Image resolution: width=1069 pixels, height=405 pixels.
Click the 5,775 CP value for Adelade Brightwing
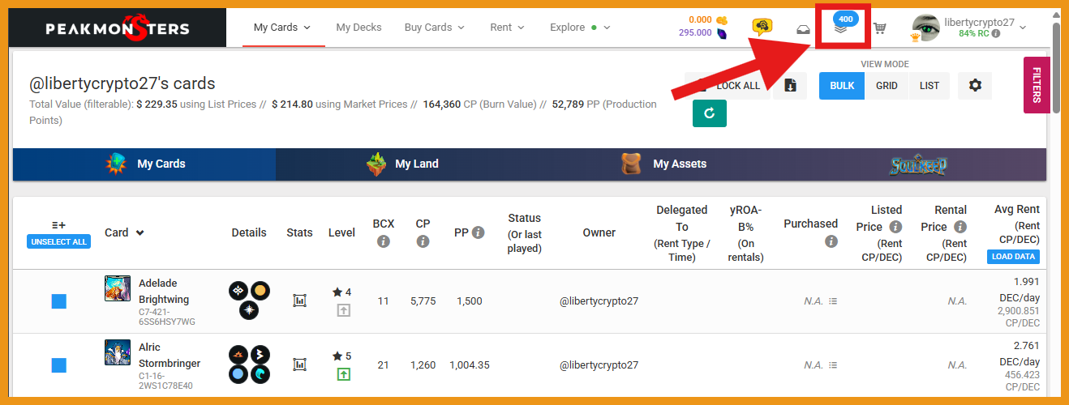(x=423, y=301)
